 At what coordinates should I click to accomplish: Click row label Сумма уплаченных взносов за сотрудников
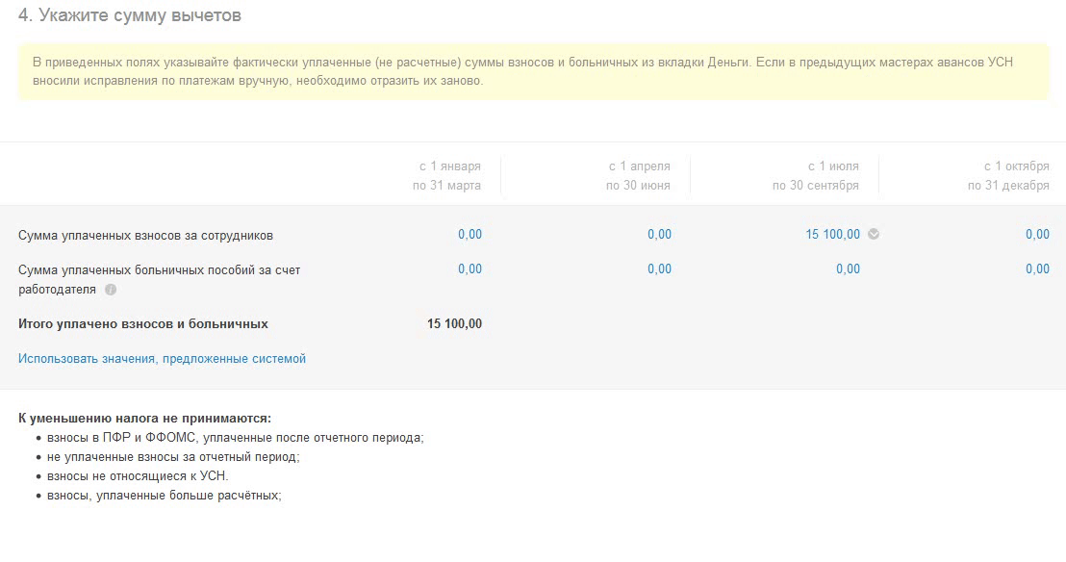click(x=146, y=236)
